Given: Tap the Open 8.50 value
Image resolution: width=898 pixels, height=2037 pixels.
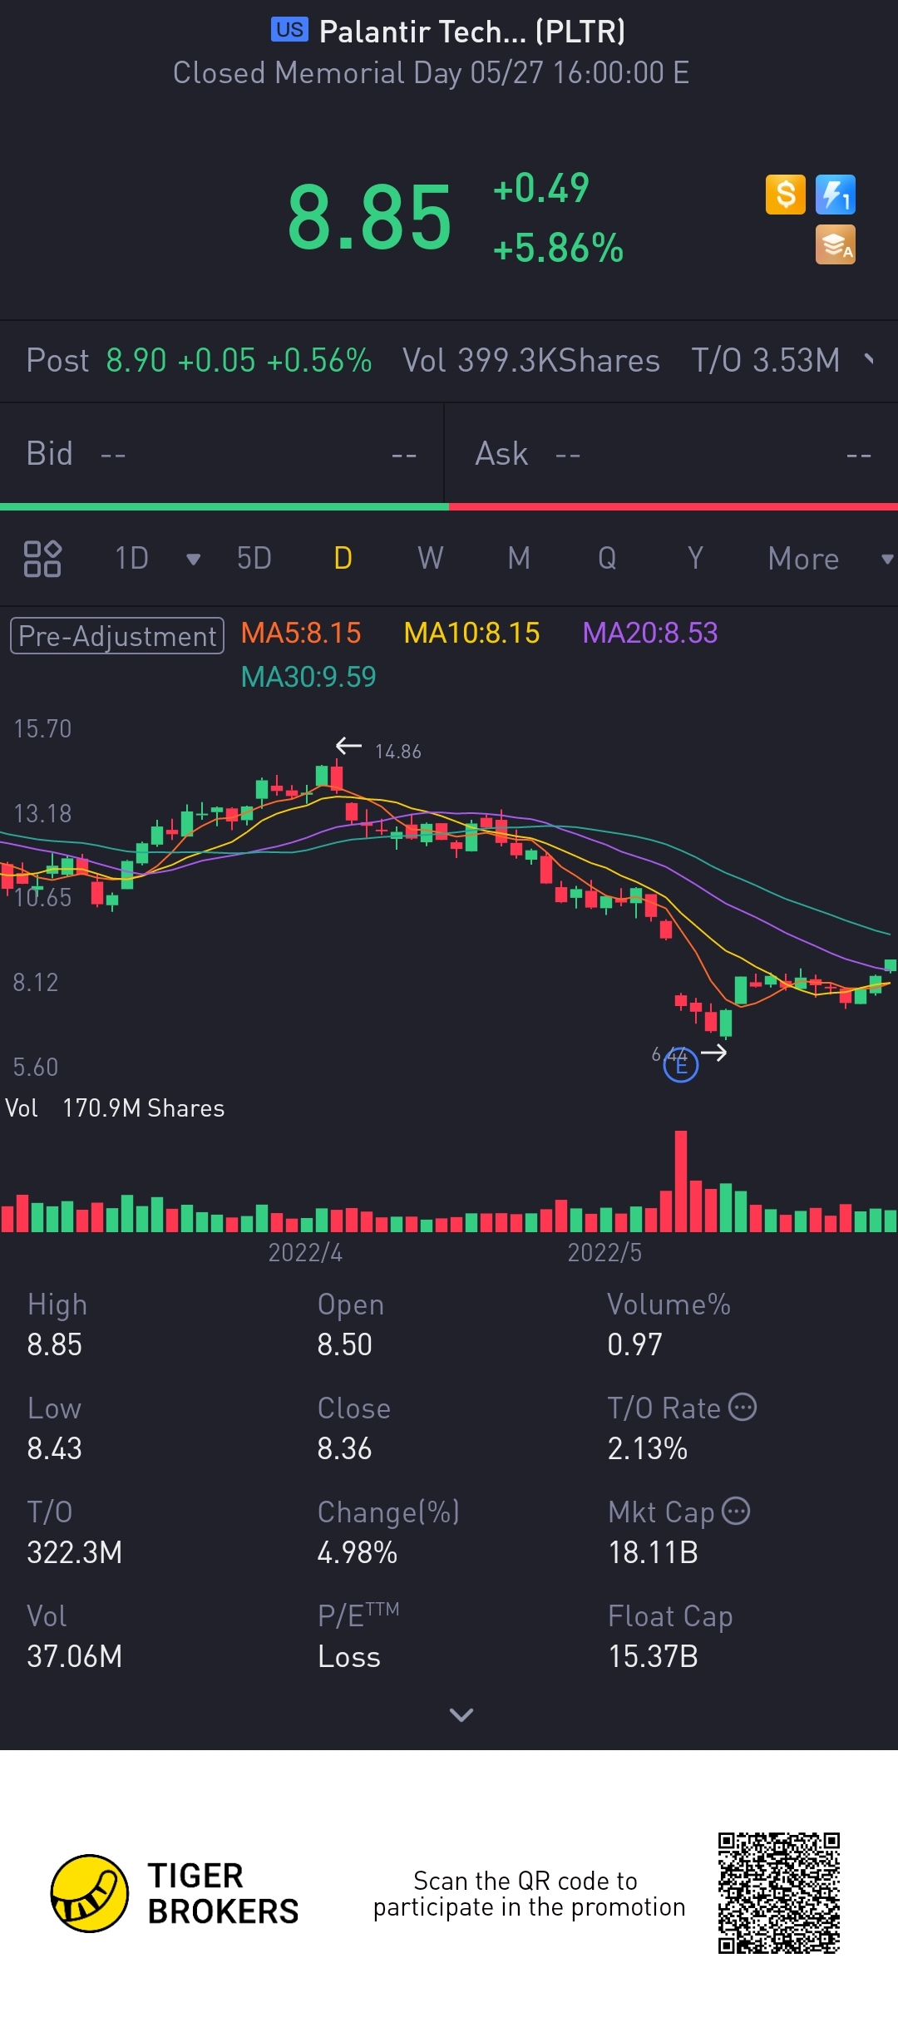Looking at the screenshot, I should coord(344,1344).
